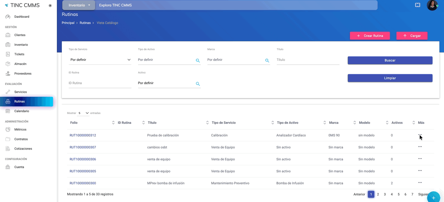Click the Crear Rutina button
The height and width of the screenshot is (202, 444).
tap(370, 36)
